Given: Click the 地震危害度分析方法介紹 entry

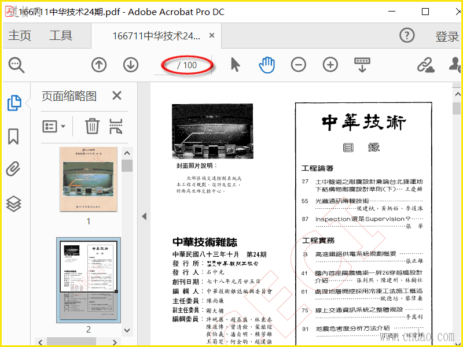Looking at the screenshot, I should point(353,328).
